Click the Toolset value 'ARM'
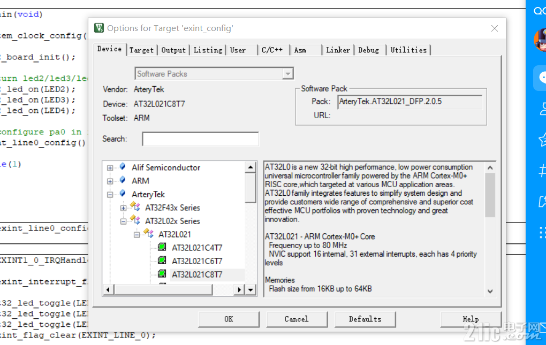The width and height of the screenshot is (546, 345). pyautogui.click(x=142, y=118)
